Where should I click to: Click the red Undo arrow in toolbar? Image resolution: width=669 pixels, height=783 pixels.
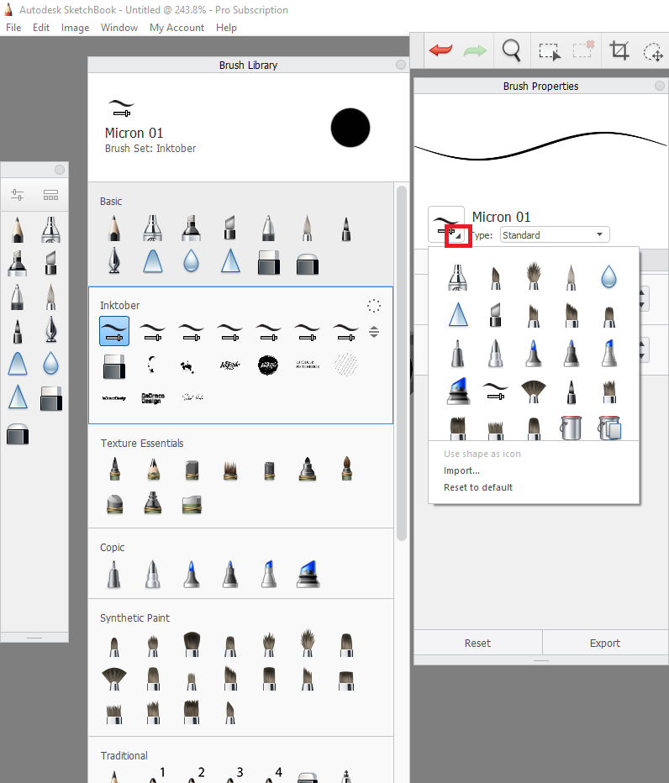tap(440, 50)
